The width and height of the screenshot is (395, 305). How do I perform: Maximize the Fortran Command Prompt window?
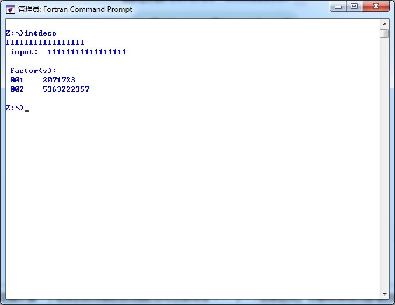(x=354, y=7)
